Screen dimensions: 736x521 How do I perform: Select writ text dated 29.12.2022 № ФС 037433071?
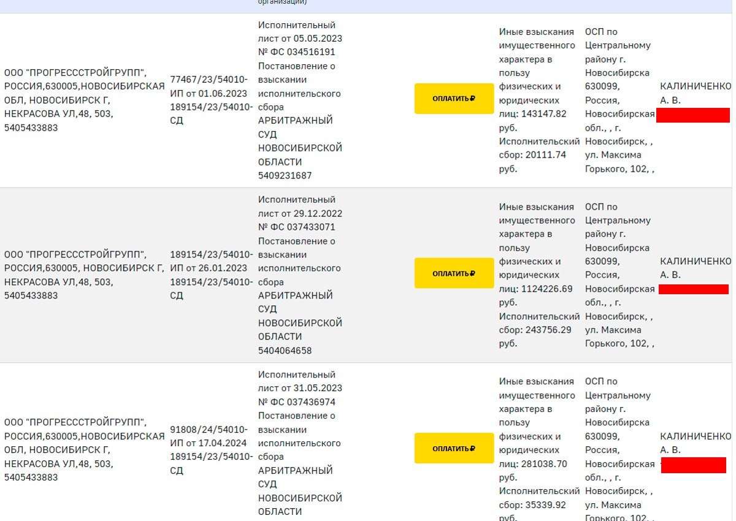(300, 213)
